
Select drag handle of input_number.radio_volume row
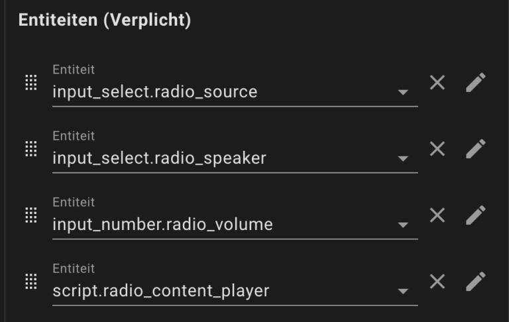pyautogui.click(x=31, y=215)
